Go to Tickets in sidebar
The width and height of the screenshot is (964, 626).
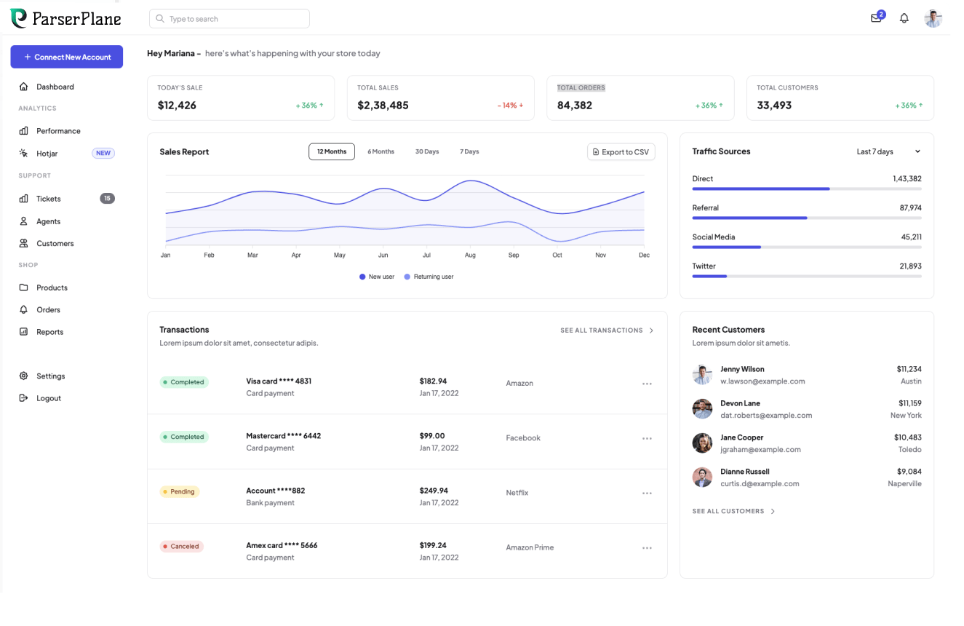coord(49,199)
